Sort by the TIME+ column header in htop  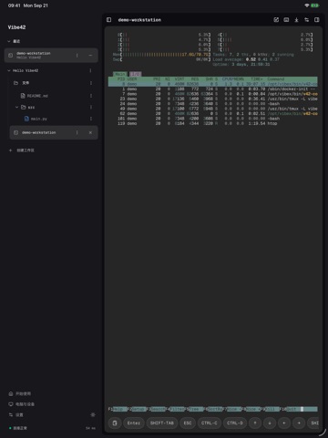(257, 79)
